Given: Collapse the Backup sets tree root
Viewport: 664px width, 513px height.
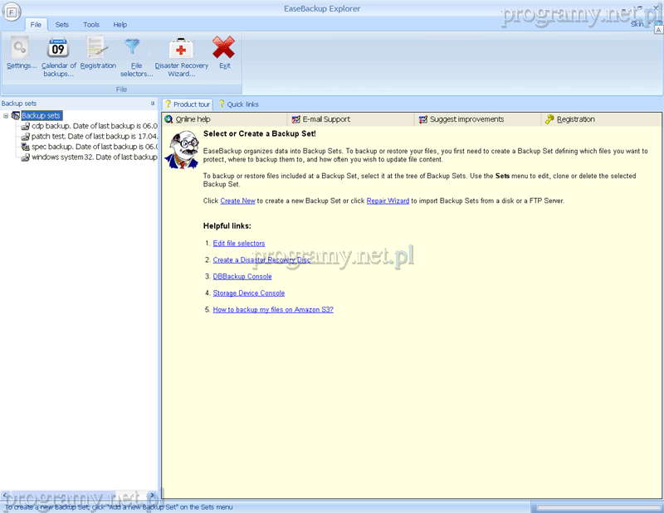Looking at the screenshot, I should 6,116.
